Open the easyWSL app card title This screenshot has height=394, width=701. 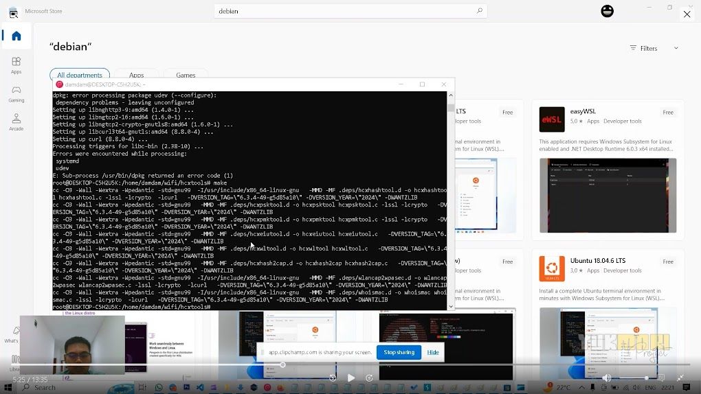pos(583,111)
